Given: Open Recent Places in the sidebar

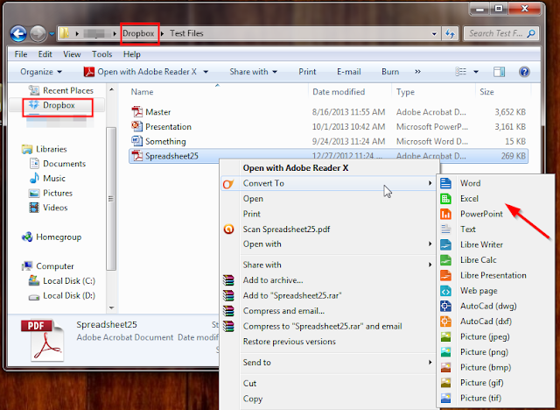Looking at the screenshot, I should pyautogui.click(x=61, y=90).
